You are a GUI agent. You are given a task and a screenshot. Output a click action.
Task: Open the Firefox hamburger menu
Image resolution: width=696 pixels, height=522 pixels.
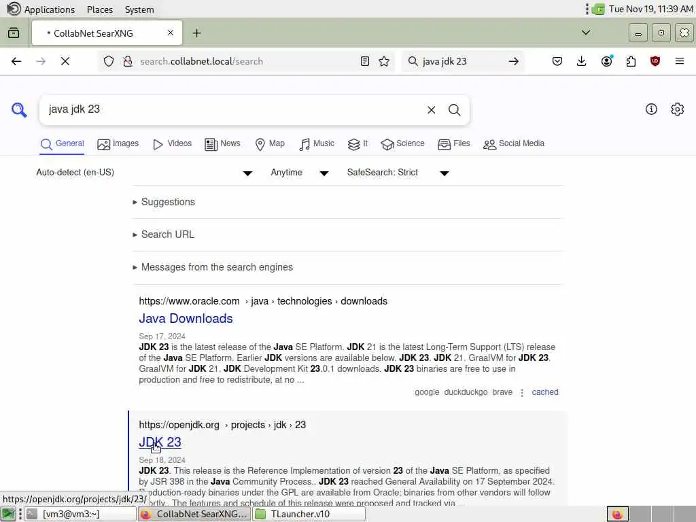click(x=680, y=61)
